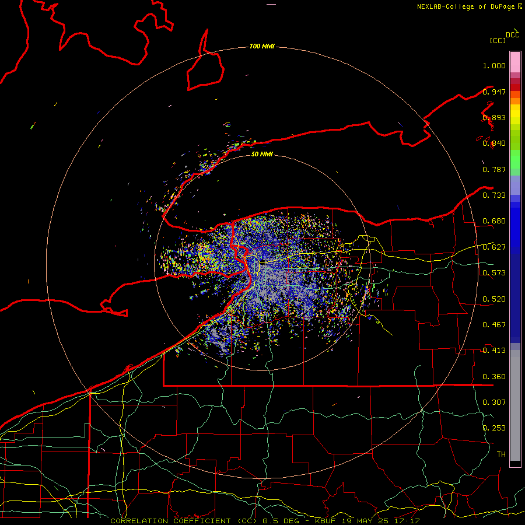This screenshot has height=525, width=525.
Task: Click the 0.840 scale value
Action: click(x=494, y=143)
